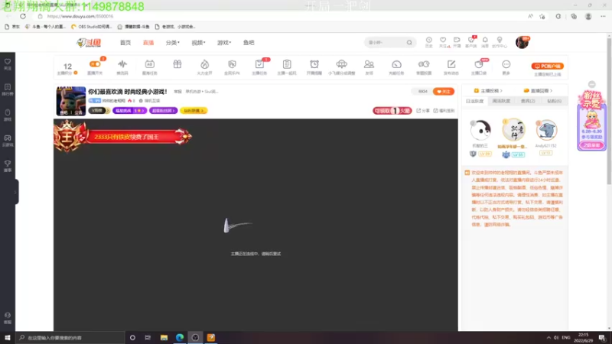This screenshot has width=612, height=344.
Task: Open the gift box icon in toolbar
Action: 177,65
